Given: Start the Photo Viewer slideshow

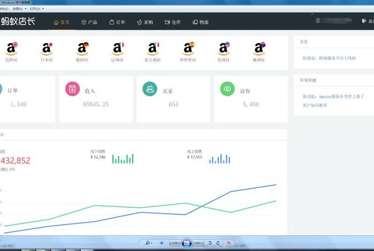Looking at the screenshot, I should coord(186,243).
